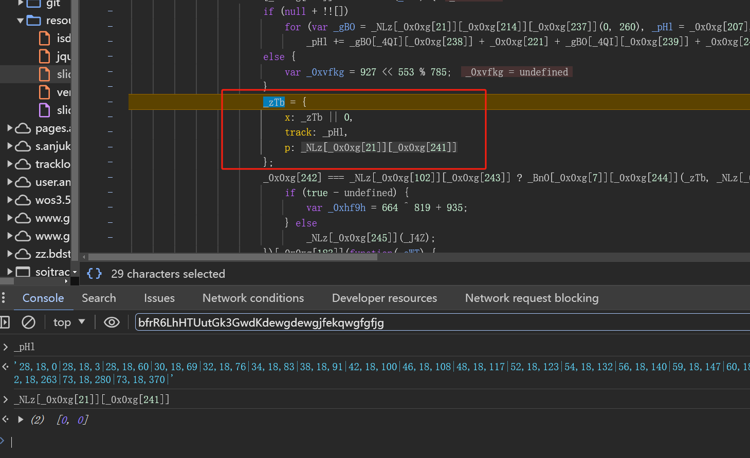Viewport: 750px width, 458px height.
Task: Click the zz.bdst cloud icon
Action: [x=23, y=254]
